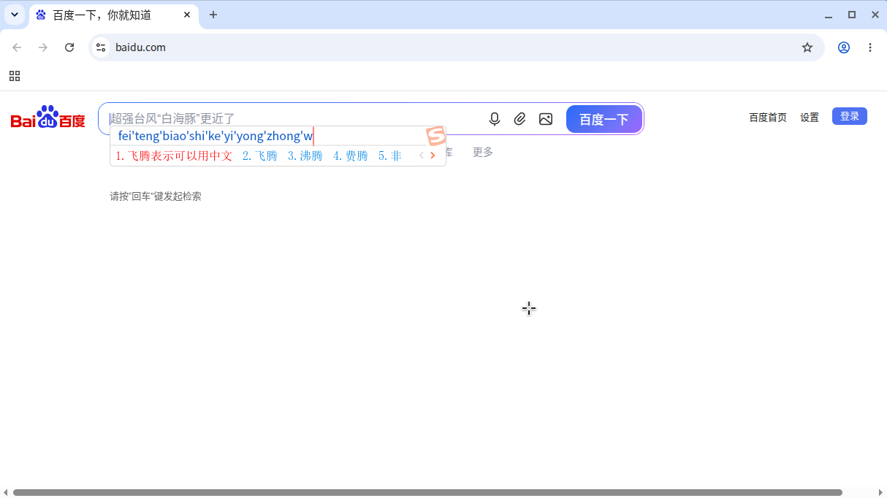
Task: Click the 百度一下 search button
Action: (604, 119)
